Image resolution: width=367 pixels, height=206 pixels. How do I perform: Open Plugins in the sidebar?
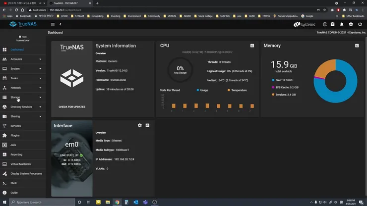(x=23, y=135)
